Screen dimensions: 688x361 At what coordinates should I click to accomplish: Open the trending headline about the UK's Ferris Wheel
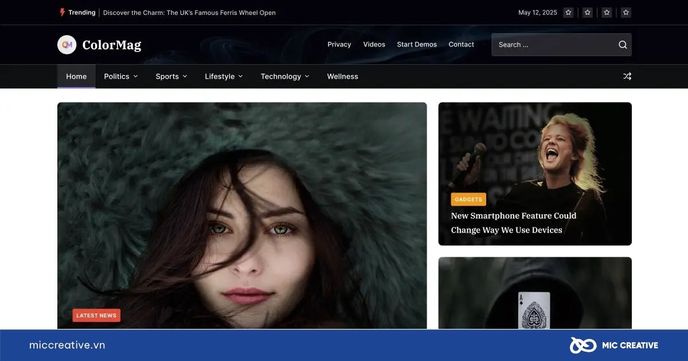[x=189, y=13]
